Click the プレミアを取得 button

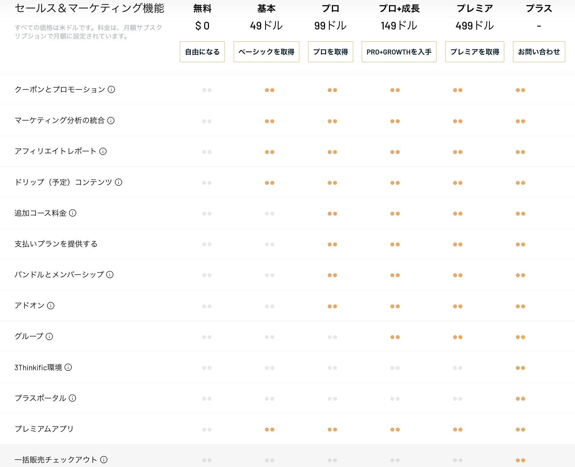(474, 52)
